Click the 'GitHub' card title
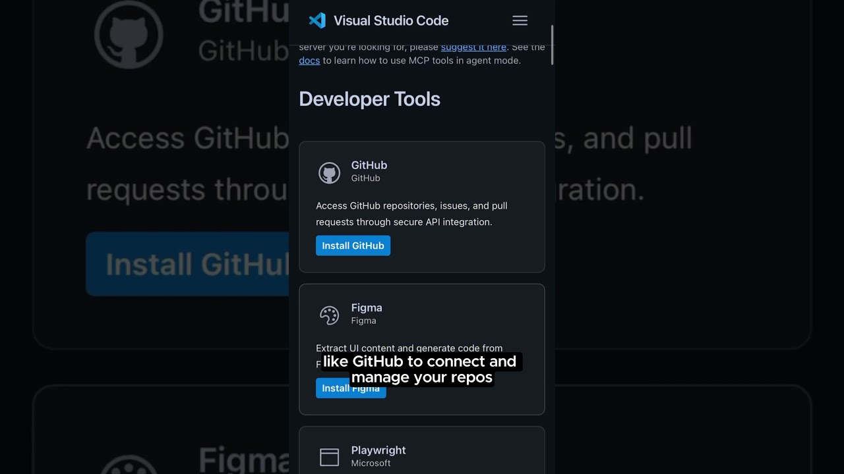This screenshot has height=474, width=844. [x=369, y=165]
